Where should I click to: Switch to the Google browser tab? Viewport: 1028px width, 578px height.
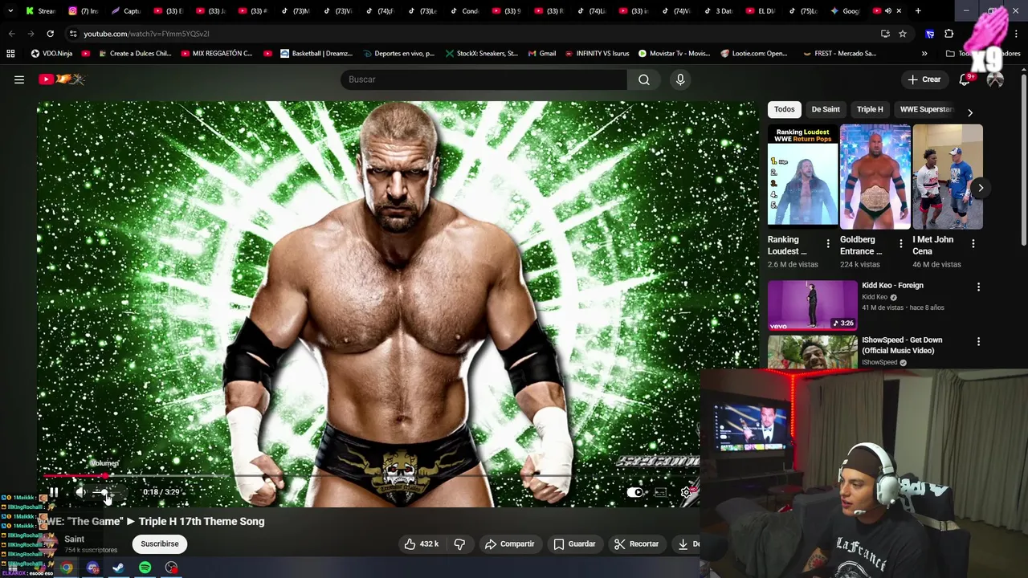pyautogui.click(x=845, y=11)
